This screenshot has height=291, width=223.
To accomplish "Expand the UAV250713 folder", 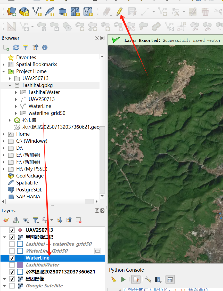I will (x=10, y=78).
